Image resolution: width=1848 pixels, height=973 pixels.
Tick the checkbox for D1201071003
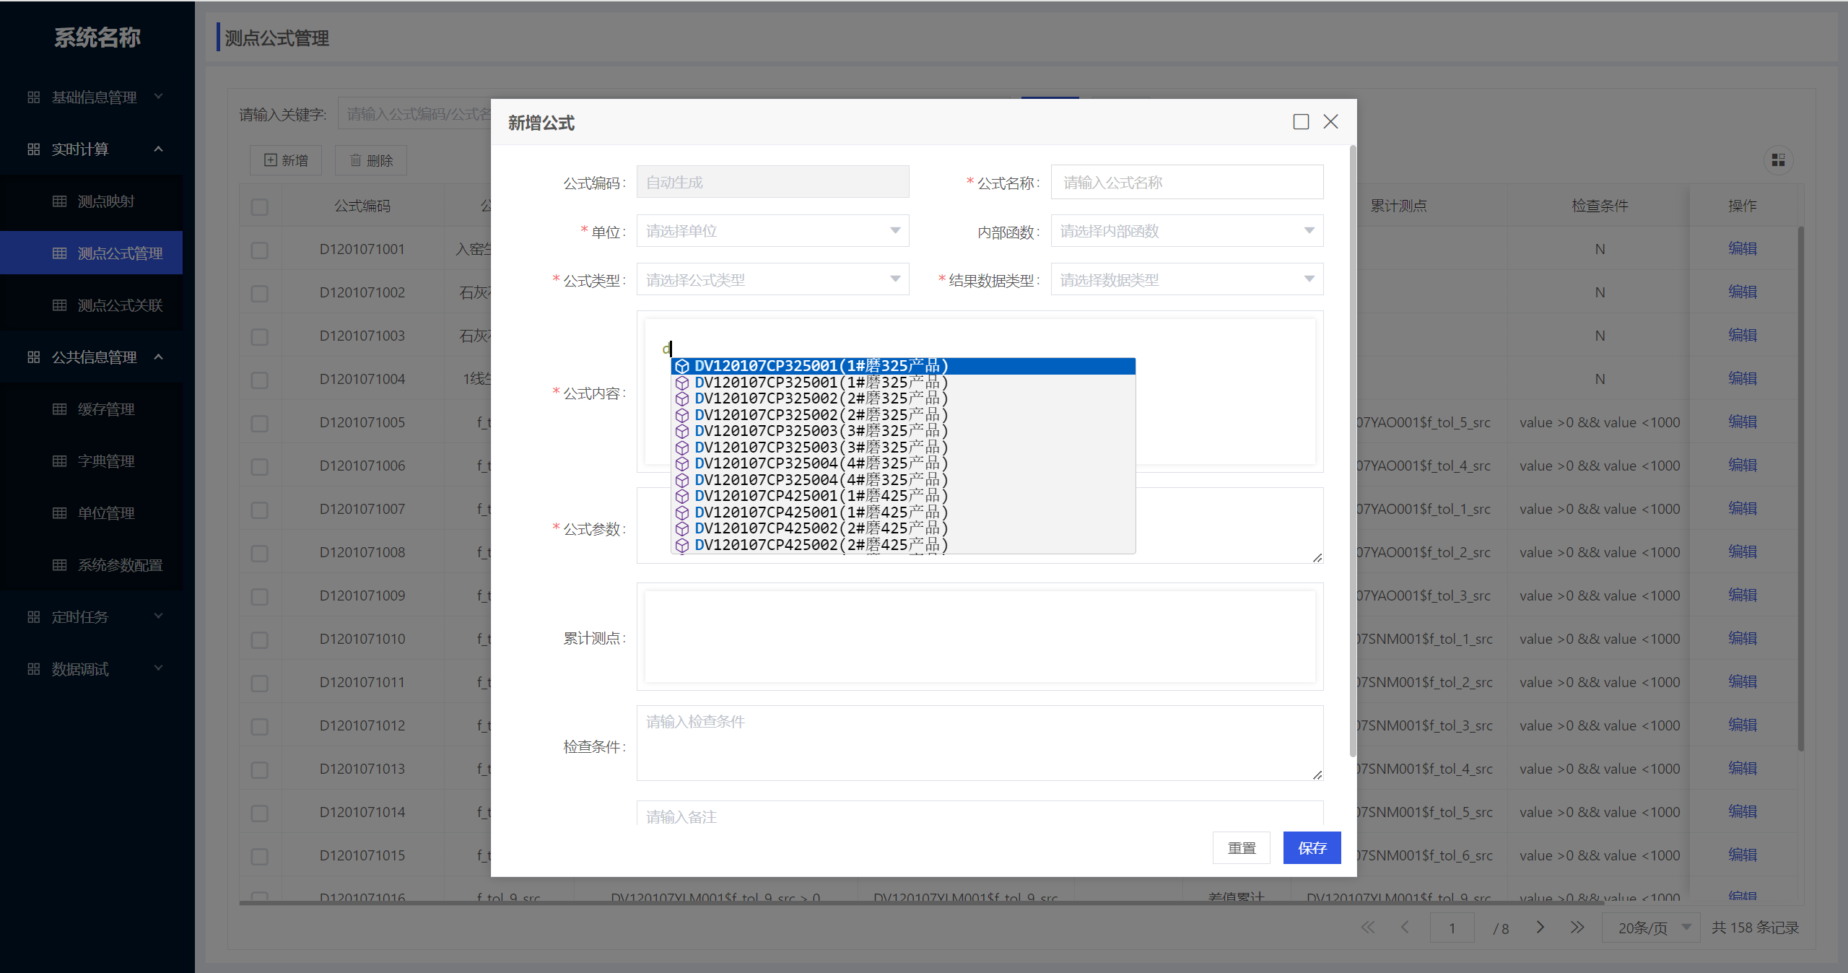pyautogui.click(x=260, y=336)
